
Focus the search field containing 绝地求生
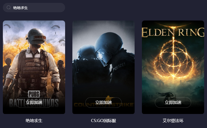(x=34, y=8)
